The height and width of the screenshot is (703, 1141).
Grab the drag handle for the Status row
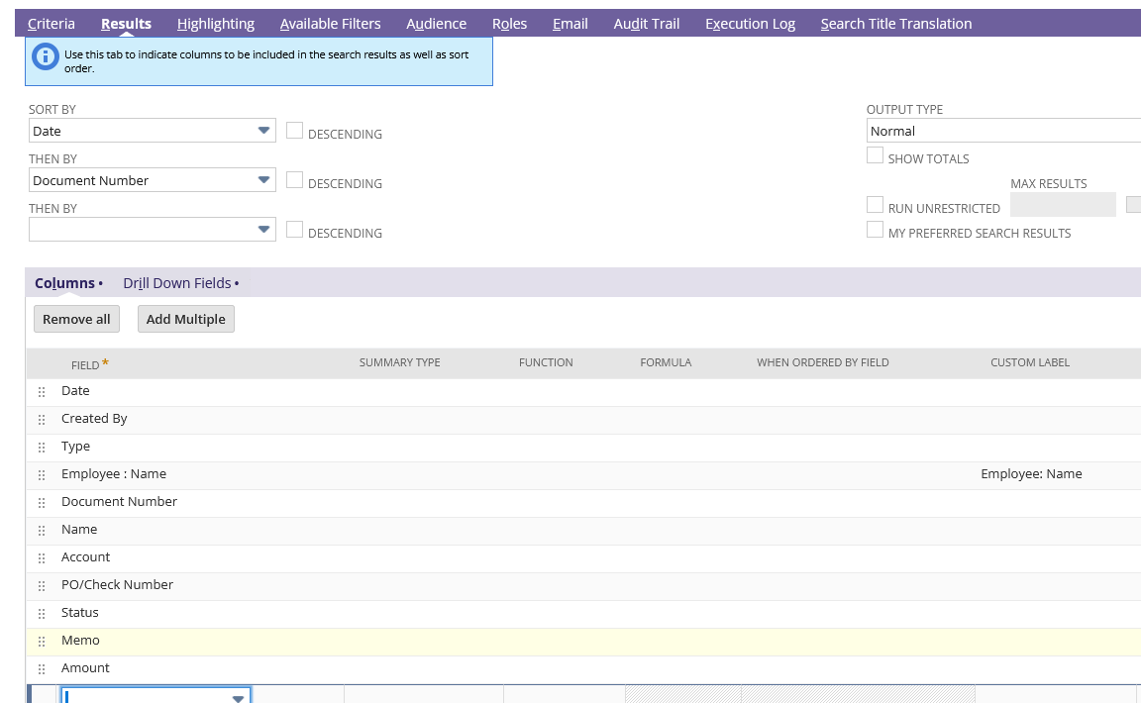tap(42, 613)
